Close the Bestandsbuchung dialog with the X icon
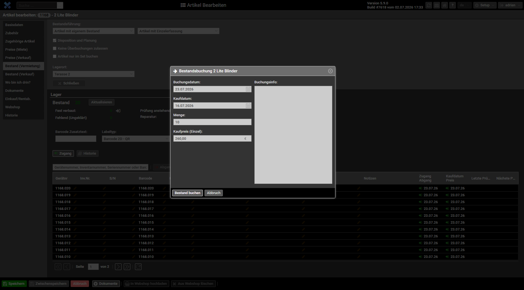The height and width of the screenshot is (290, 524). point(330,71)
